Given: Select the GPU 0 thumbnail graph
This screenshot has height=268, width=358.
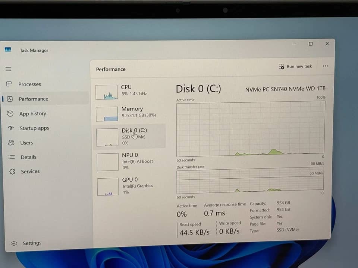Looking at the screenshot, I should tap(108, 187).
